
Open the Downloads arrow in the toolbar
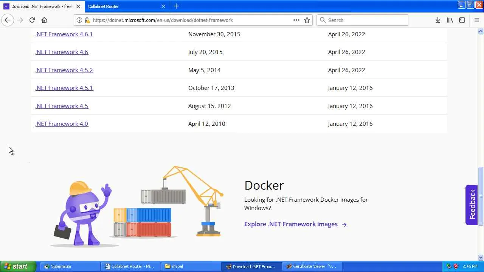tap(437, 20)
